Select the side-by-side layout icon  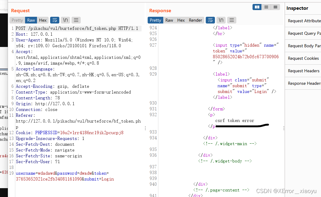(x=257, y=7)
